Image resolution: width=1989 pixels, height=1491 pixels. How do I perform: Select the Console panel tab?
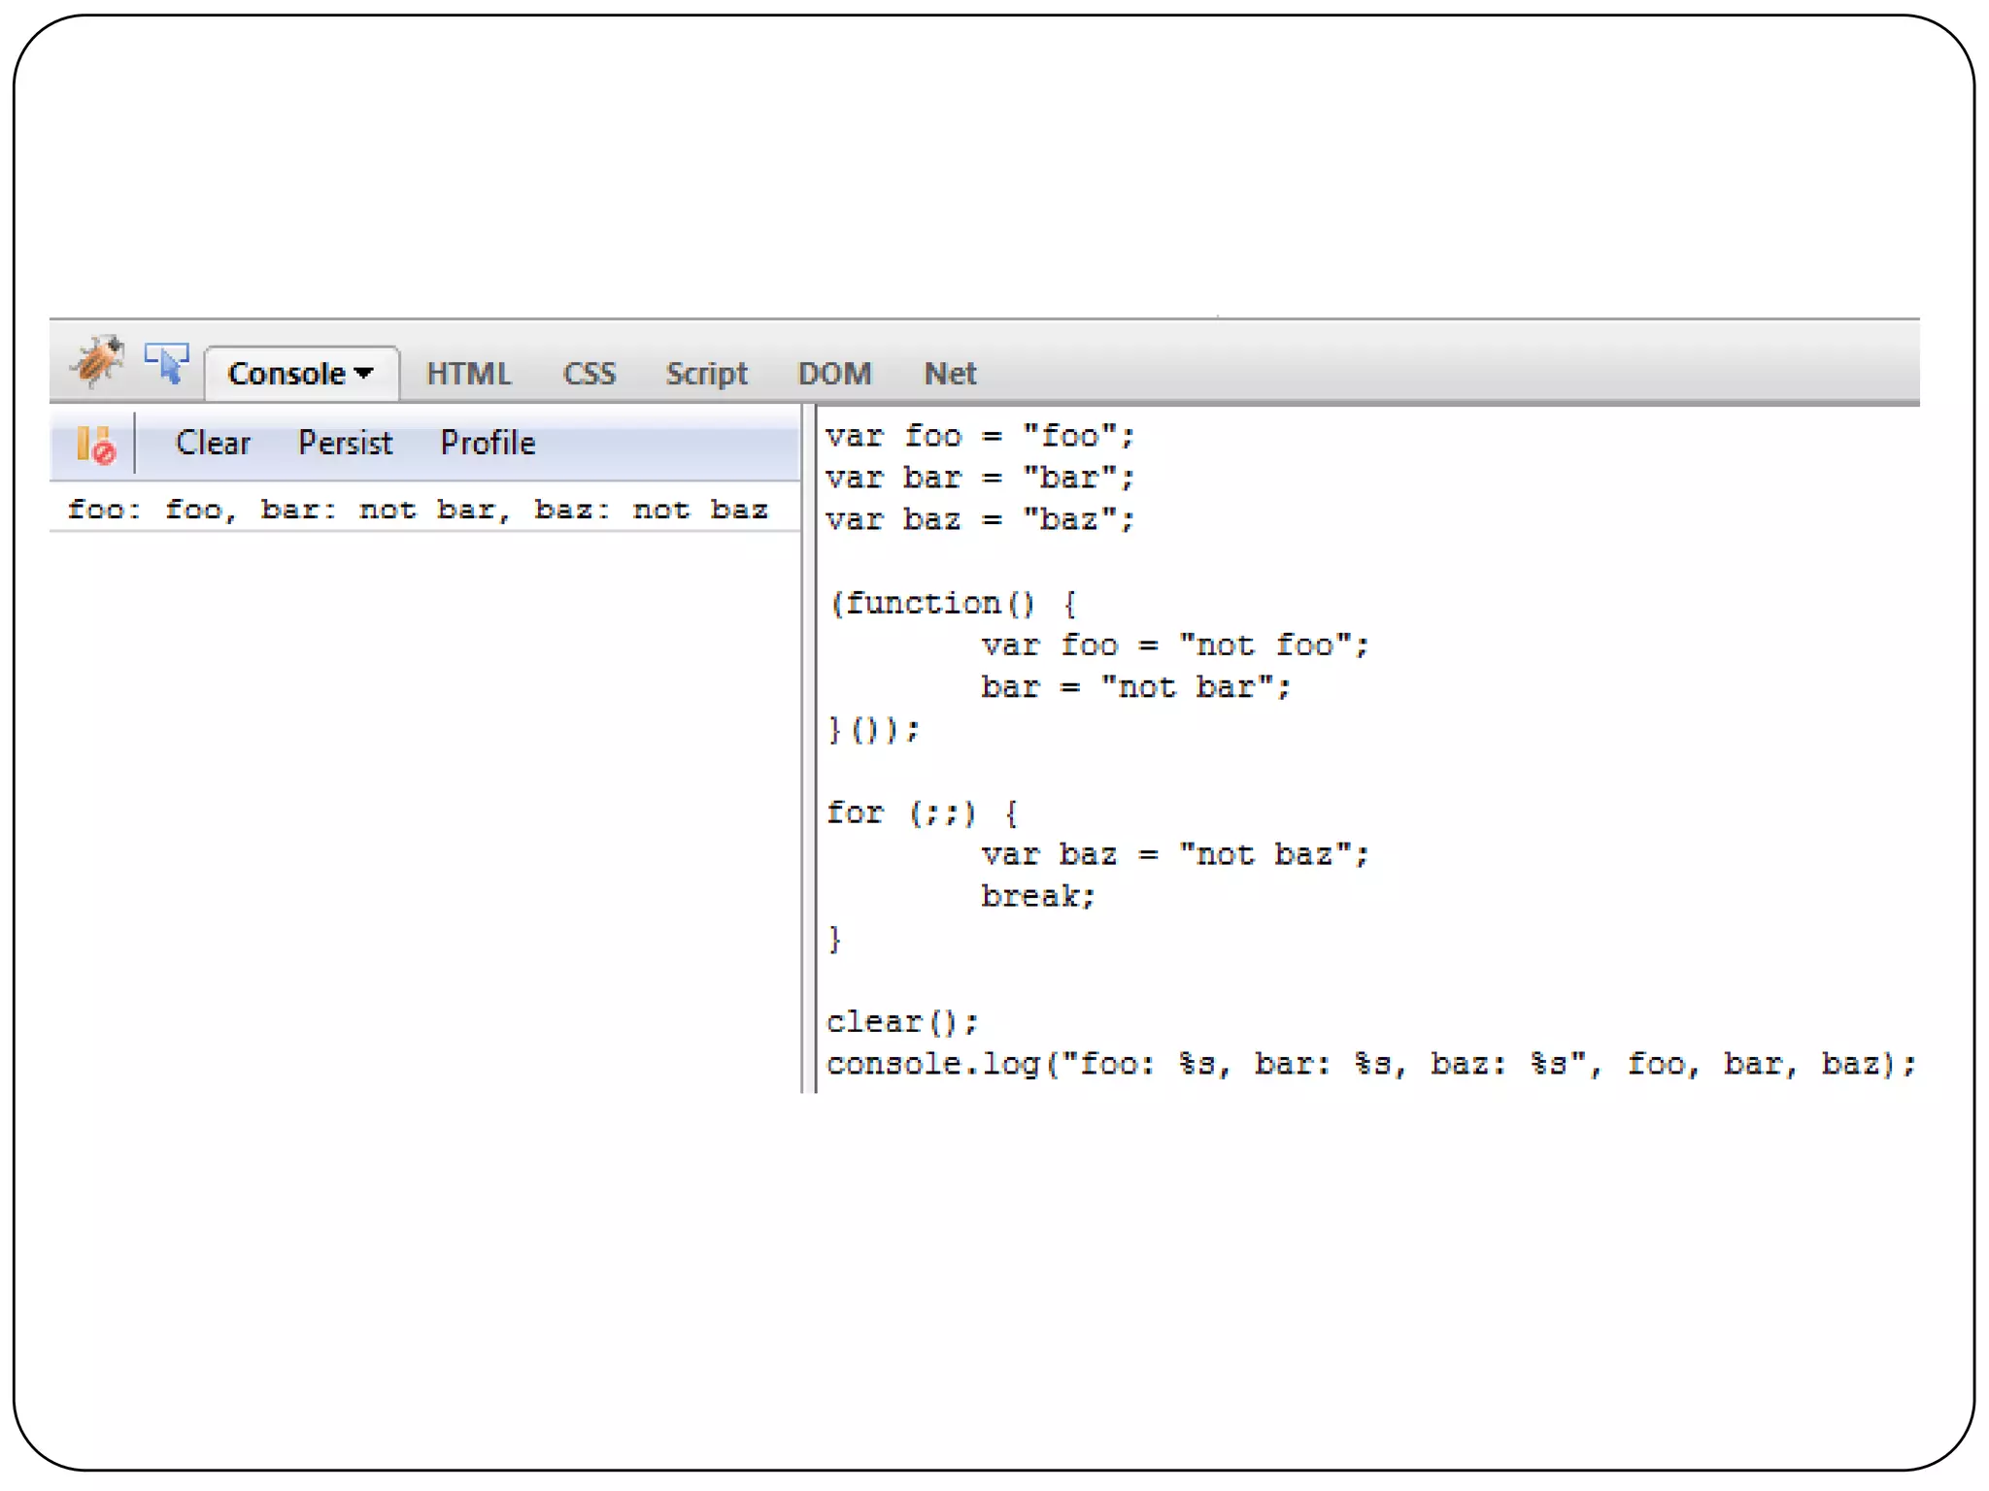287,374
